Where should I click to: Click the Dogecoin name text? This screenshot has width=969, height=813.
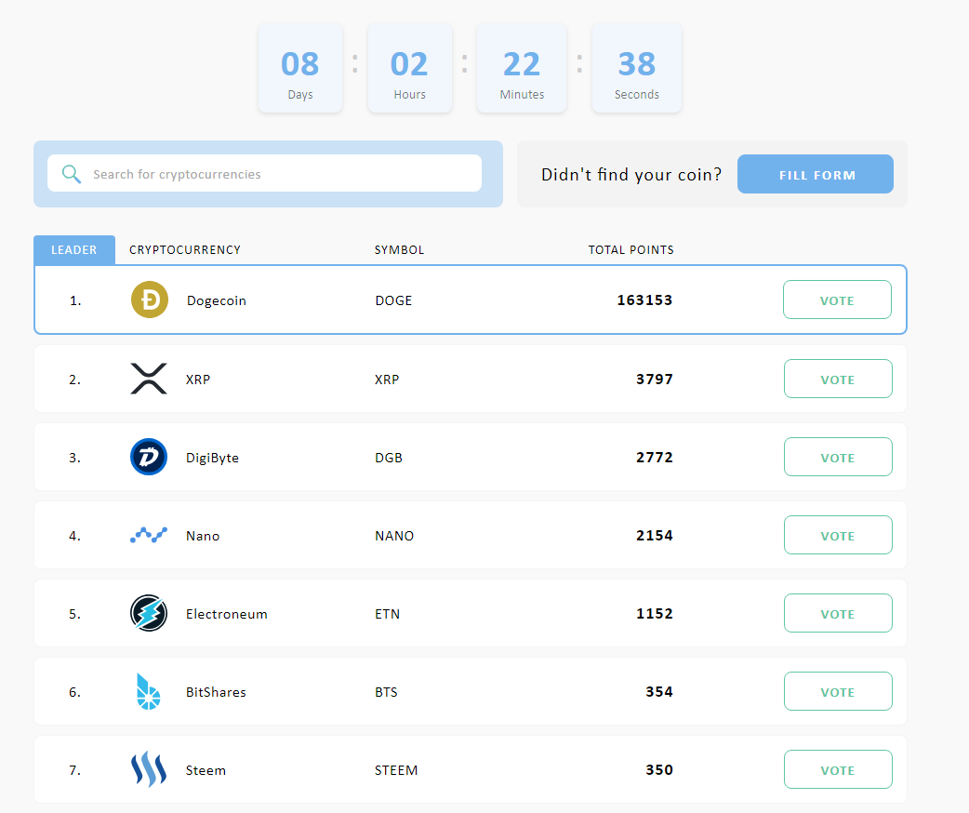click(x=217, y=301)
